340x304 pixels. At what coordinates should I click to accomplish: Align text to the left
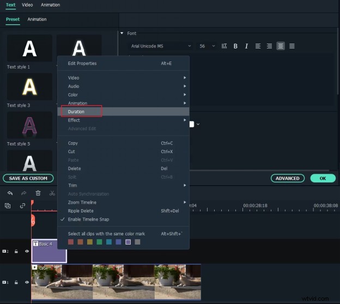(x=258, y=46)
